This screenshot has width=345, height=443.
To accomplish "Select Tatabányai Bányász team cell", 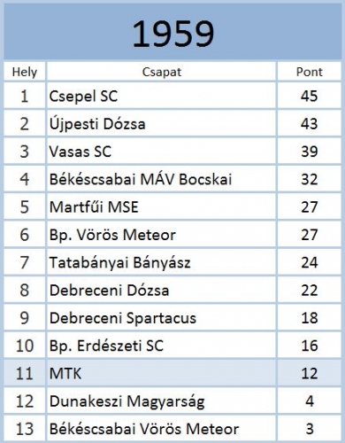I will (161, 262).
